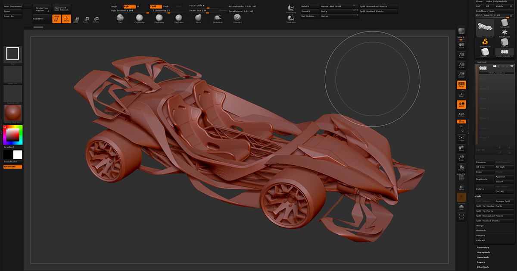Open the FiberMesh submenu
This screenshot has height=271, width=517.
coord(483,267)
